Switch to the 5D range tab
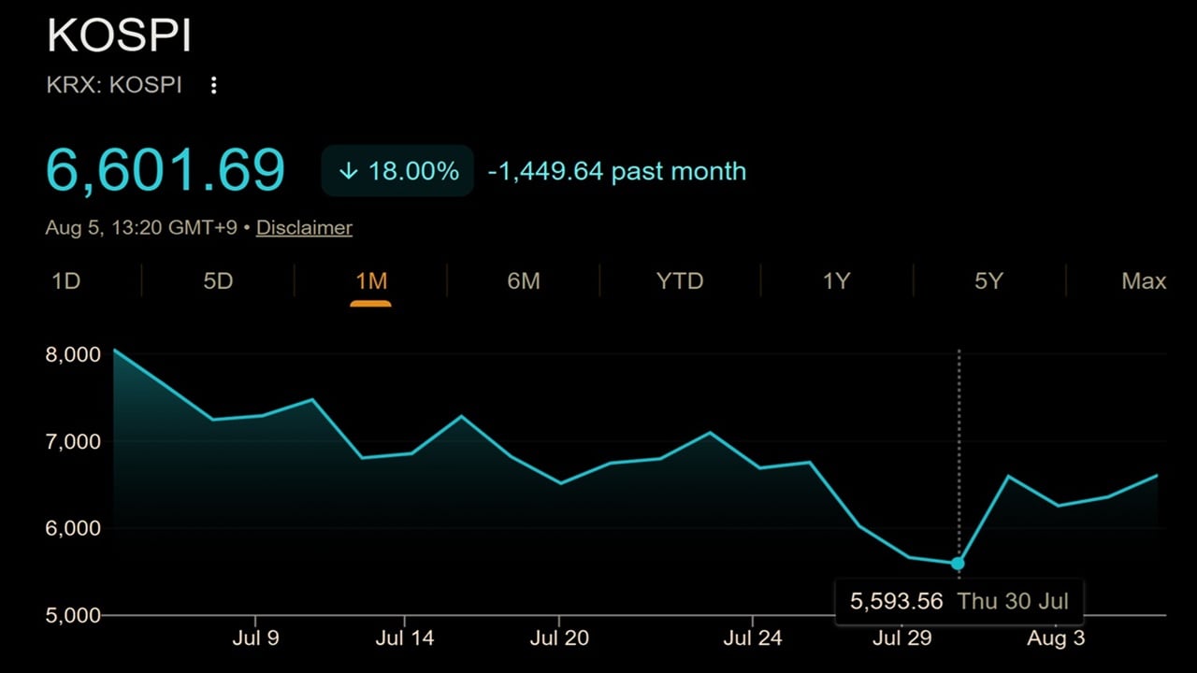Viewport: 1197px width, 673px height. [x=218, y=280]
